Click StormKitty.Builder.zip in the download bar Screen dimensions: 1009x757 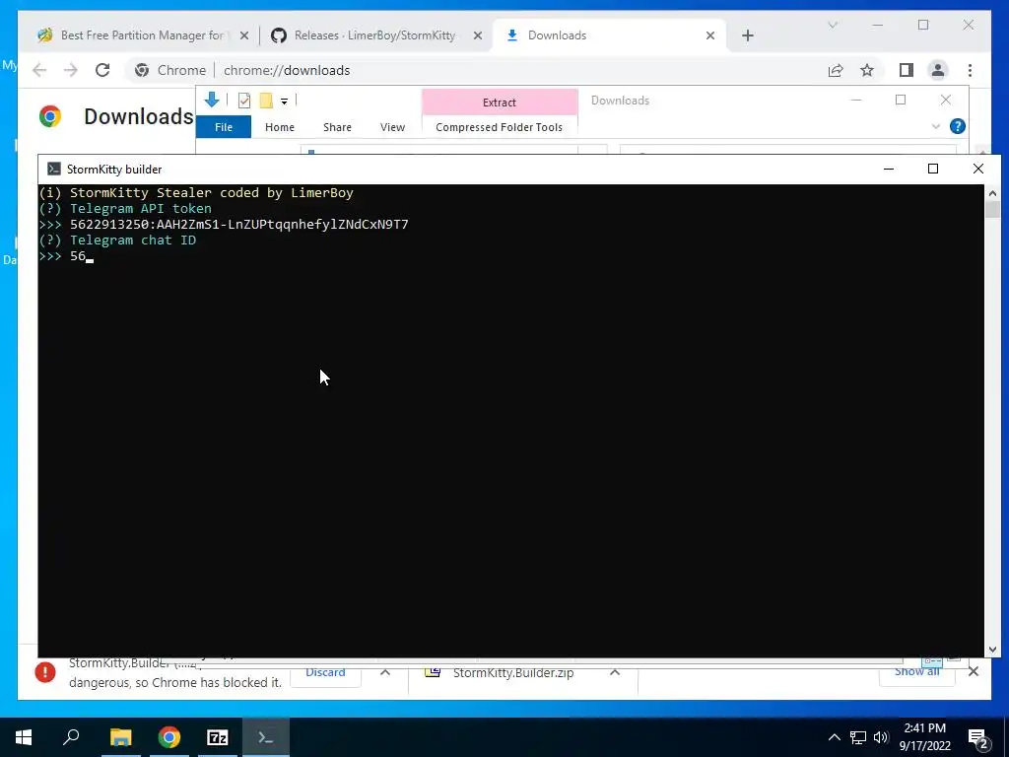(x=512, y=673)
